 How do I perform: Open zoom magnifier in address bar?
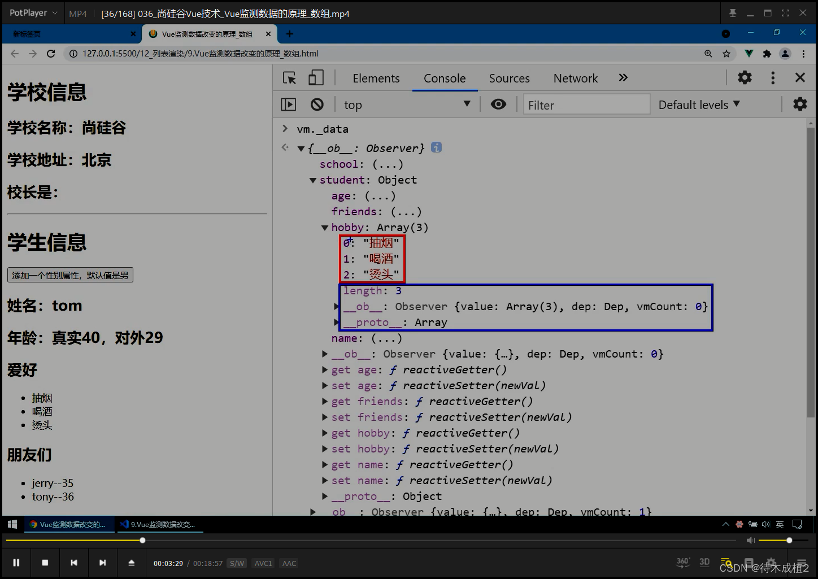pyautogui.click(x=708, y=54)
